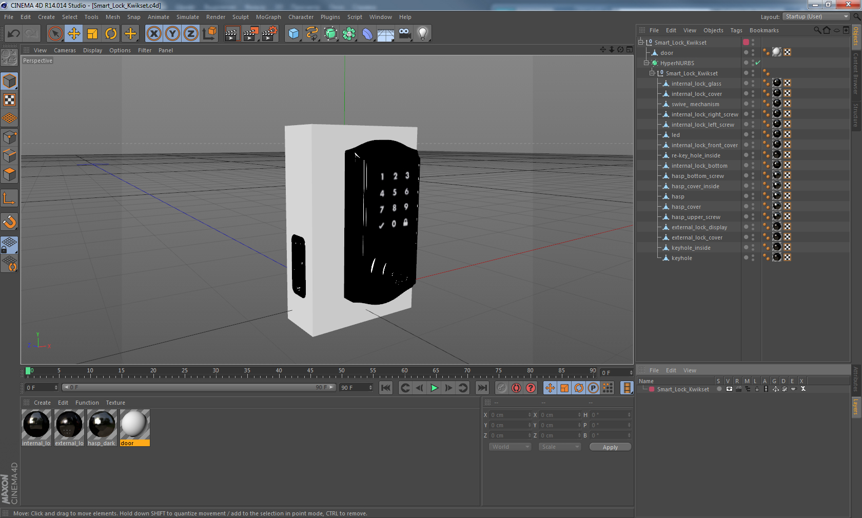Open Material Manager Texture menu

pyautogui.click(x=115, y=403)
